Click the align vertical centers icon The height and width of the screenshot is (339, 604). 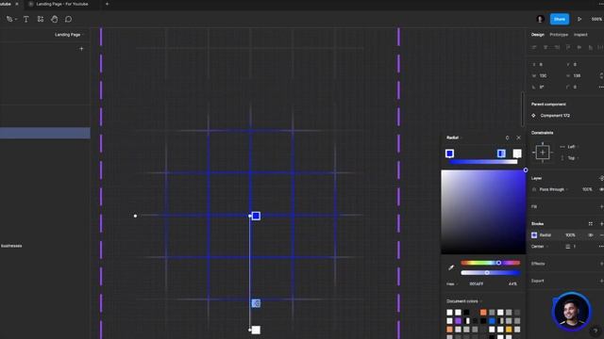click(579, 47)
